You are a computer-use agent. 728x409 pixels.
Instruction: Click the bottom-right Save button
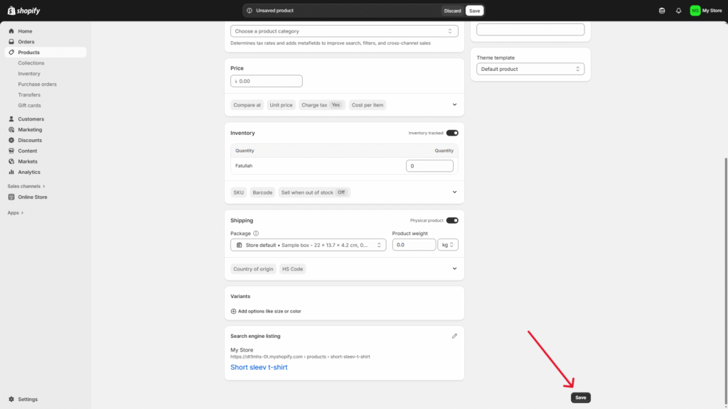[x=580, y=398]
